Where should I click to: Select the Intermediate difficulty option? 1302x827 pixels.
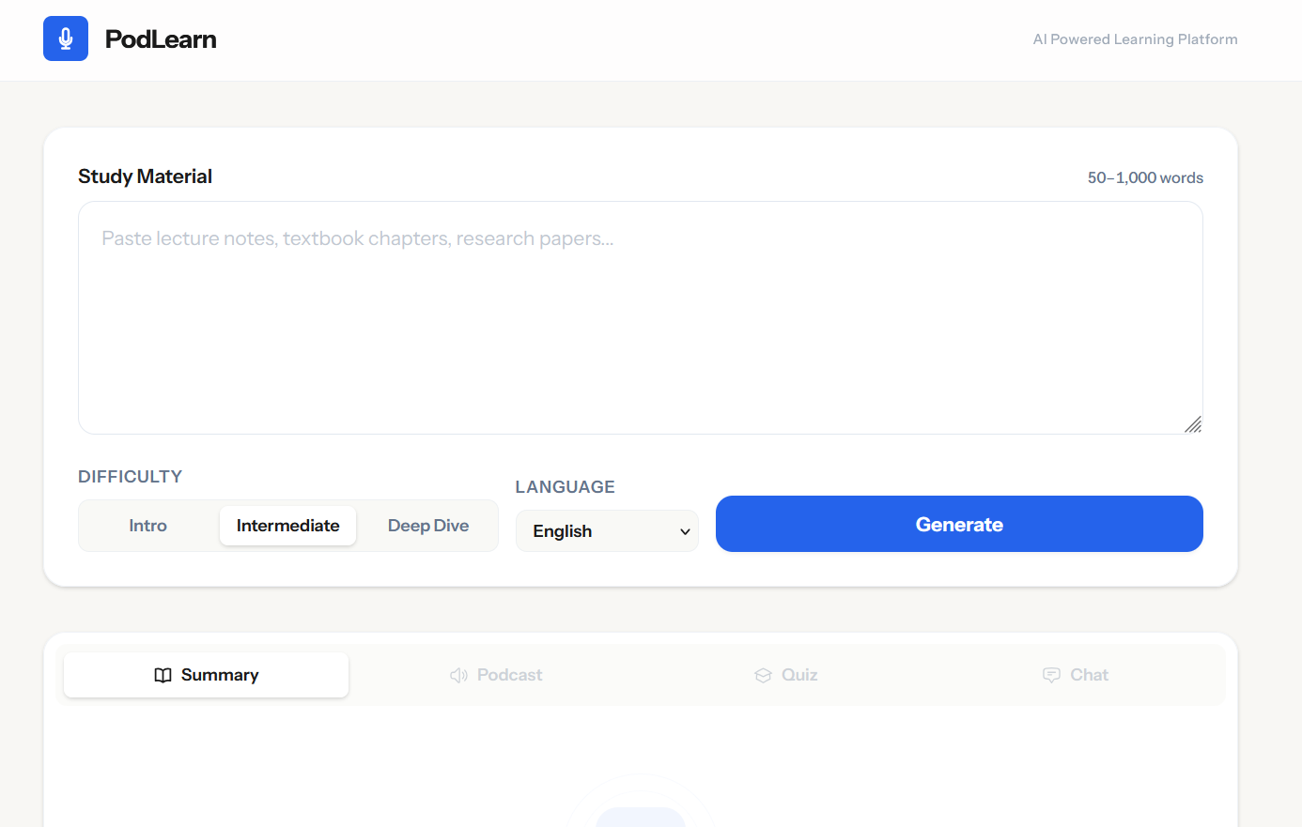tap(287, 526)
